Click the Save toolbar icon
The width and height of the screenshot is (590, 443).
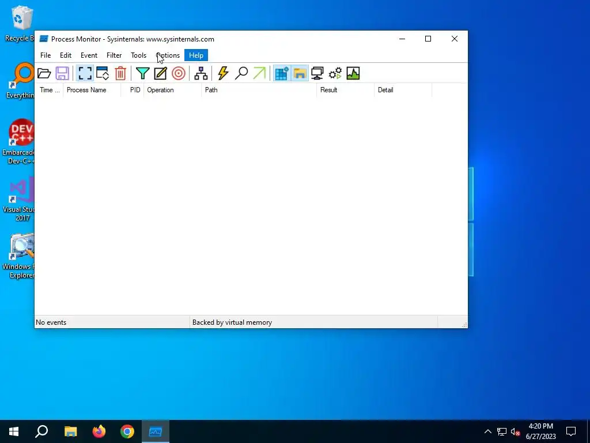point(62,73)
